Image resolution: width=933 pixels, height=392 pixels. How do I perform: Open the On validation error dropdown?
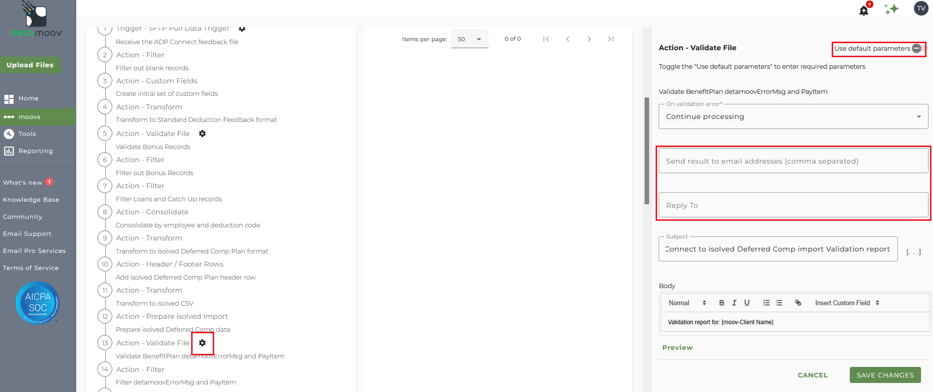click(793, 116)
